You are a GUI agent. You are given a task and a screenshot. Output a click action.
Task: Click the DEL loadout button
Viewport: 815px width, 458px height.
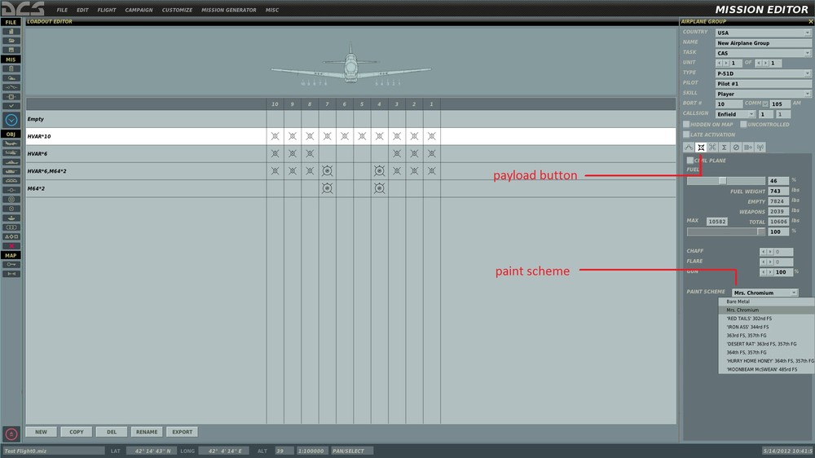111,432
